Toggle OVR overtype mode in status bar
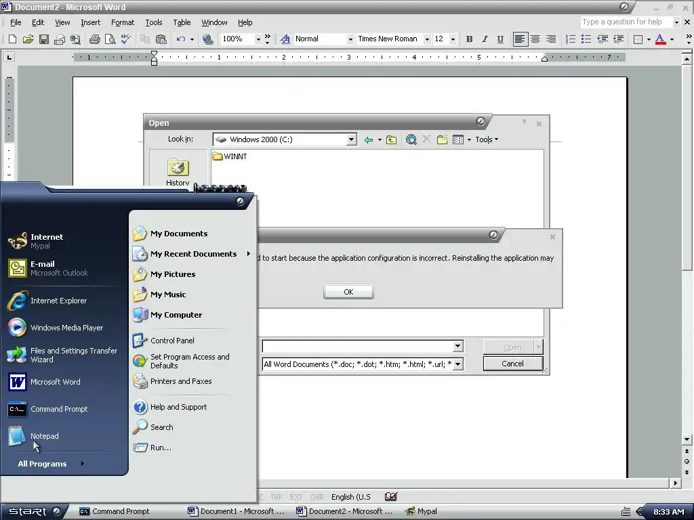Image resolution: width=694 pixels, height=520 pixels. click(317, 497)
